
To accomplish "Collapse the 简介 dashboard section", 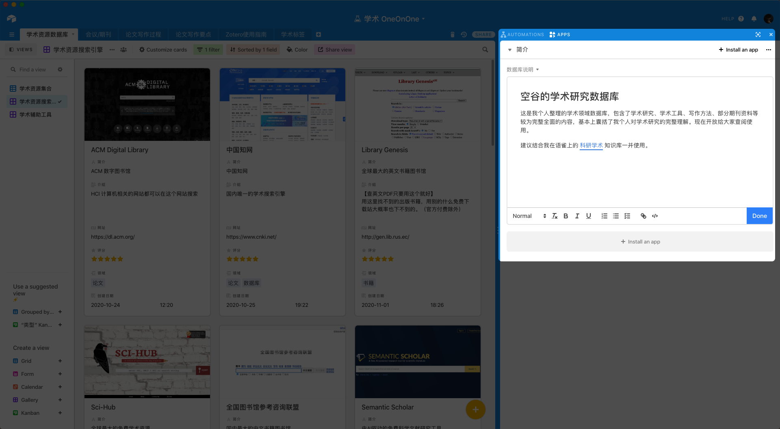I will (x=510, y=50).
